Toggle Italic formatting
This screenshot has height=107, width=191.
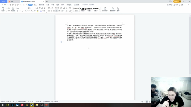point(20,11)
